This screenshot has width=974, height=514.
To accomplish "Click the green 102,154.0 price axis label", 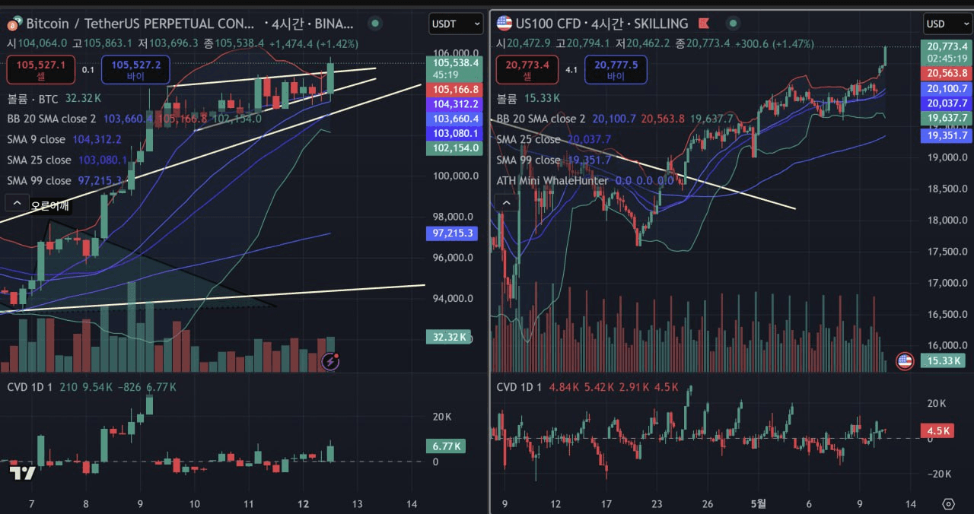I will [x=455, y=148].
